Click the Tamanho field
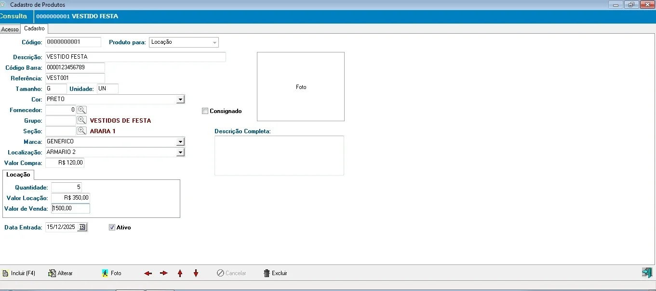The width and height of the screenshot is (656, 291). [x=56, y=89]
